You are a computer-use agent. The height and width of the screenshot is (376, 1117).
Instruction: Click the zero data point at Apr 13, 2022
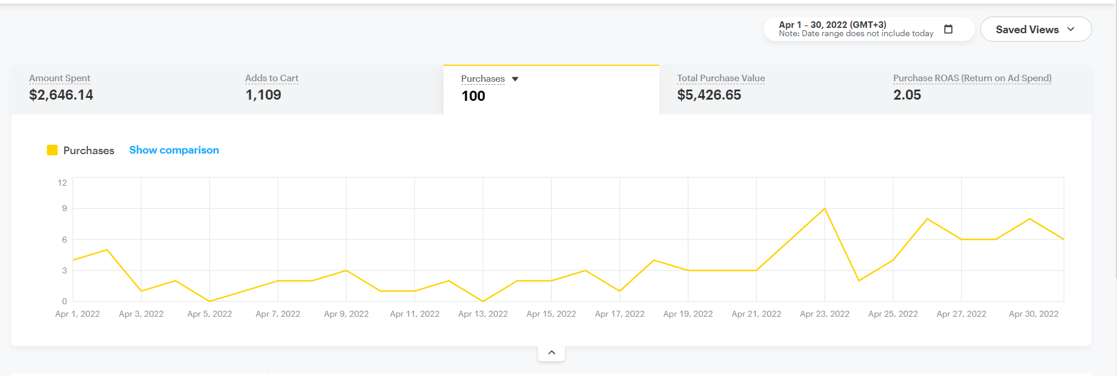click(483, 301)
